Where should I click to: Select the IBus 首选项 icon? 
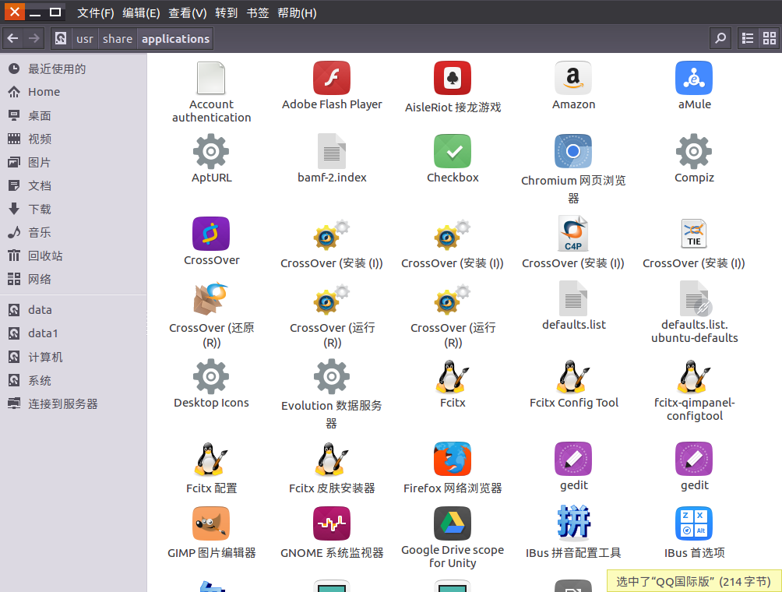(x=694, y=523)
